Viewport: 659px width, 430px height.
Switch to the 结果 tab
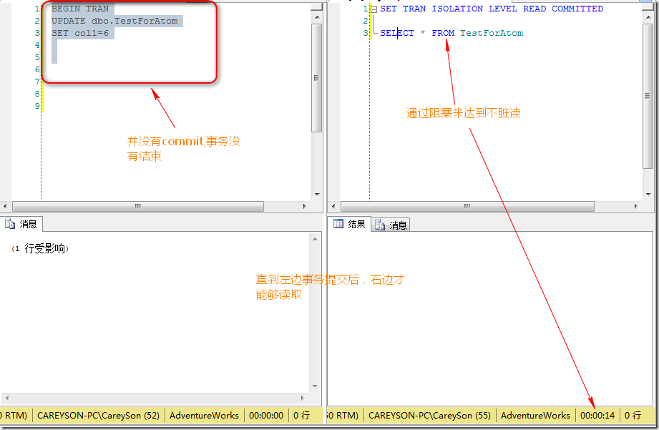pyautogui.click(x=351, y=223)
